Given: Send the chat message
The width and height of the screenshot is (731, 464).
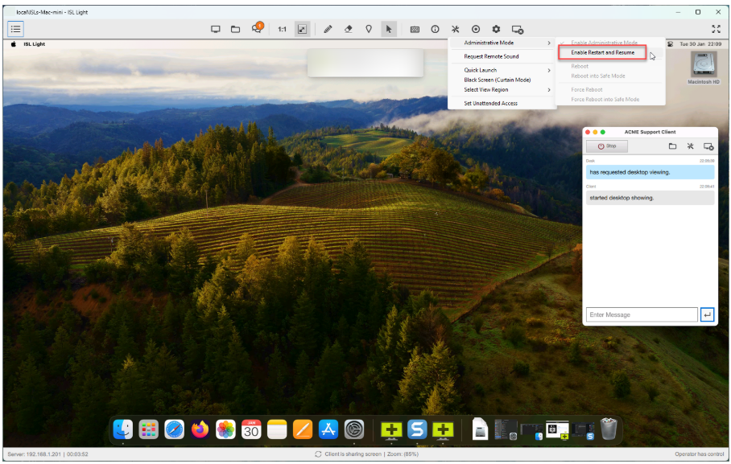Looking at the screenshot, I should pos(708,314).
